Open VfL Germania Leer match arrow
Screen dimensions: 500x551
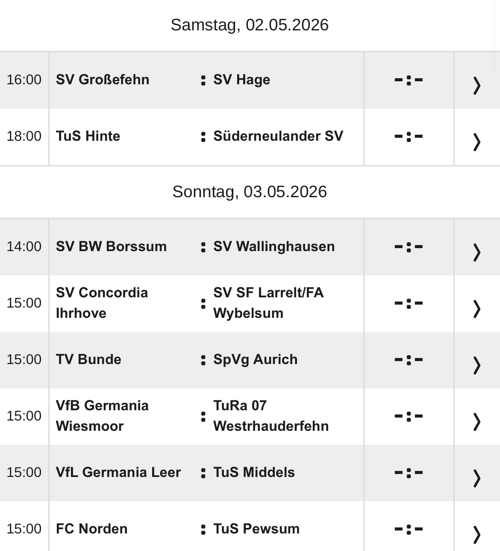coord(477,478)
